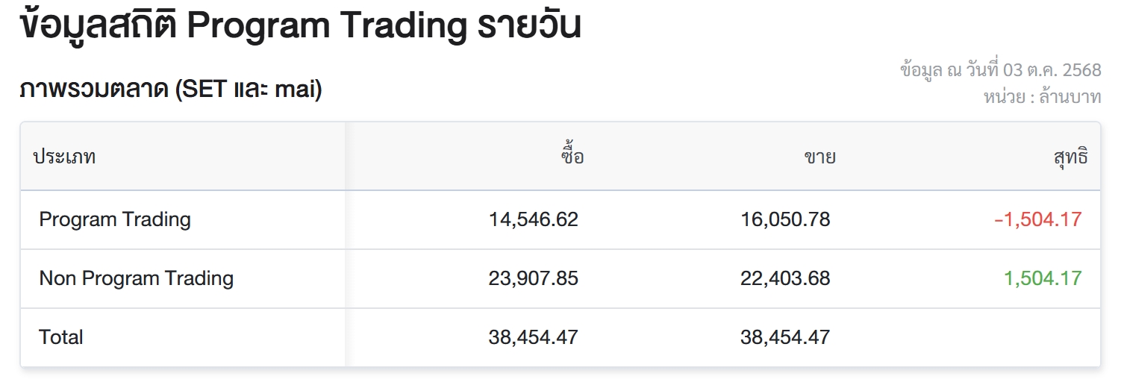Click the ข้อมูลสถิติ Program Trading รายวัน page title
Viewport: 1124px width, 388px height.
[x=300, y=26]
